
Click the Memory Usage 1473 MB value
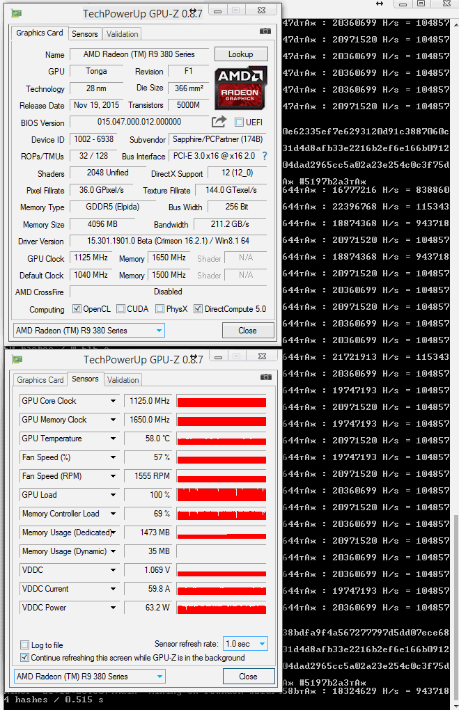[150, 532]
